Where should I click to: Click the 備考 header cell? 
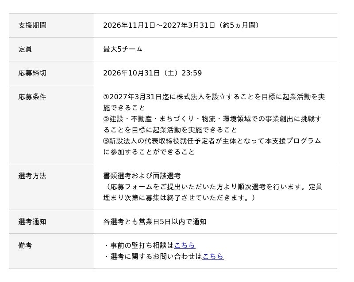point(51,251)
